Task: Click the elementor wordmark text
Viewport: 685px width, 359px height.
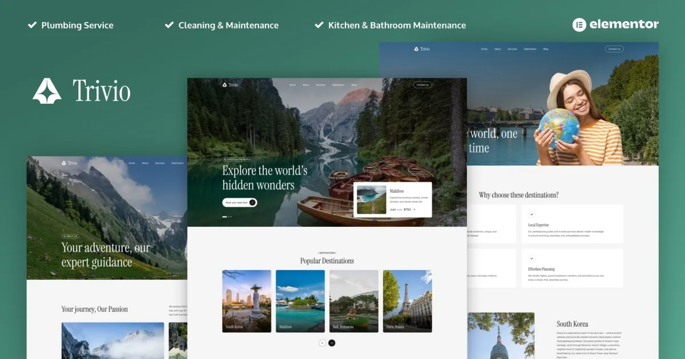Action: point(624,25)
